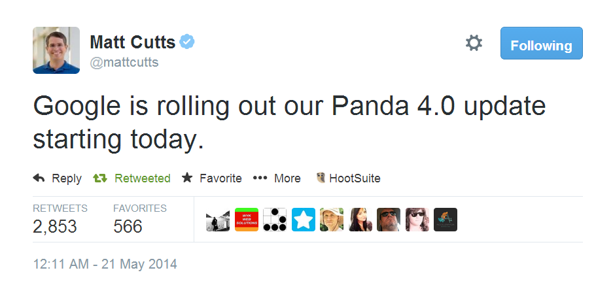Viewport: 613px width, 283px height.
Task: Click the HootSuite action
Action: click(x=347, y=178)
